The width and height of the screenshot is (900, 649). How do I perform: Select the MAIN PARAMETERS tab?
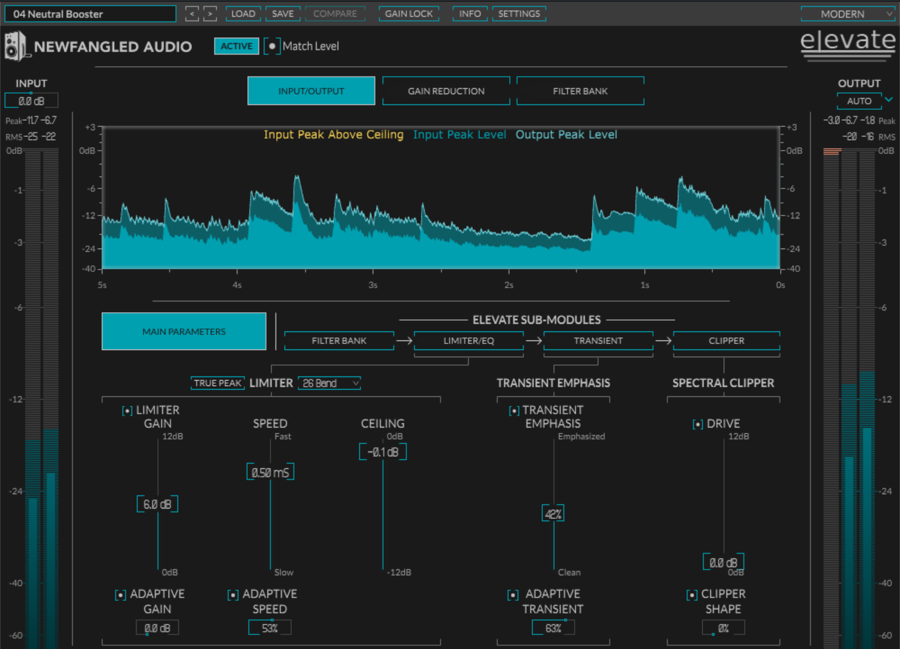coord(184,331)
